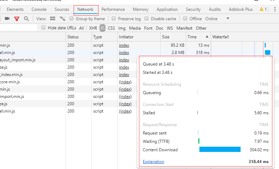This screenshot has height=169, width=279.
Task: Click into the network filter text field
Action: point(19,28)
